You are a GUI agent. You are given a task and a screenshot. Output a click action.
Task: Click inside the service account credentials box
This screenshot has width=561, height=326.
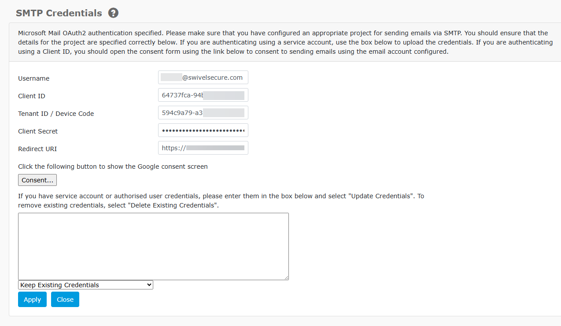[x=153, y=246]
